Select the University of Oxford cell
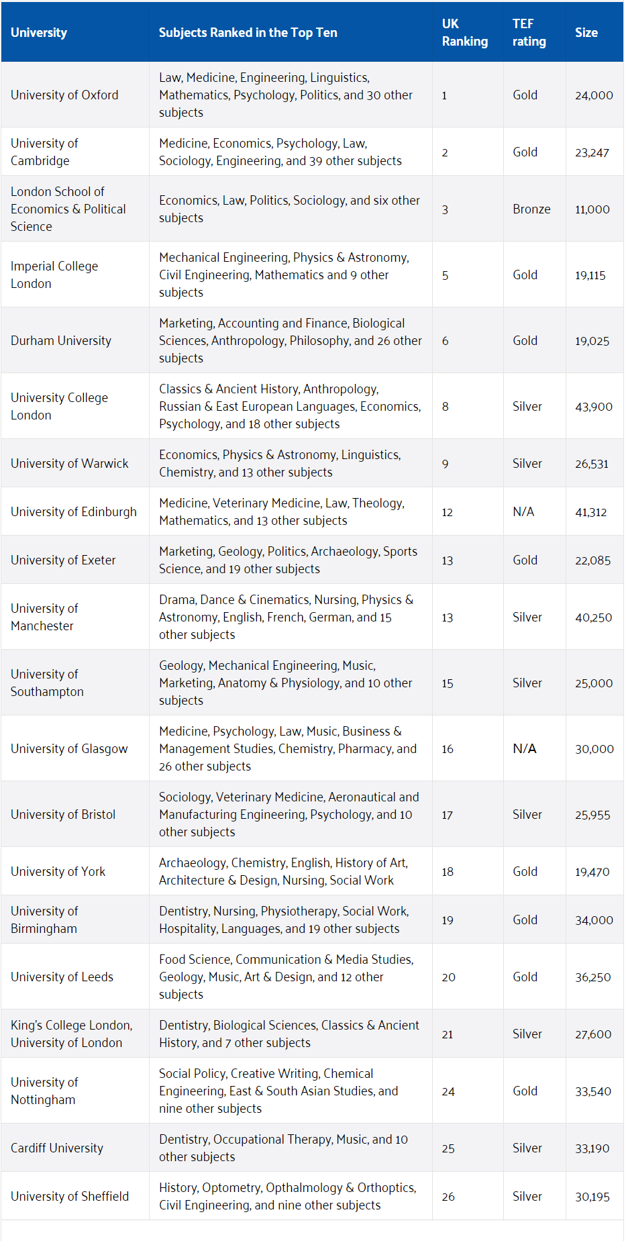The image size is (626, 1241). pos(64,95)
